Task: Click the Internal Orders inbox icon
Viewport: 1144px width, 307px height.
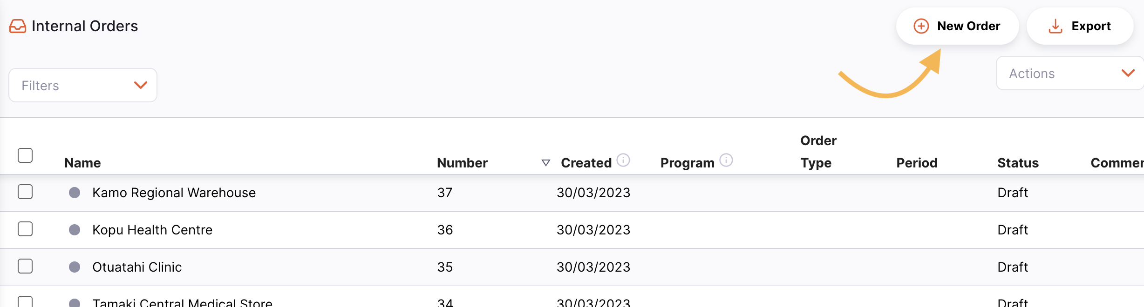Action: tap(18, 26)
